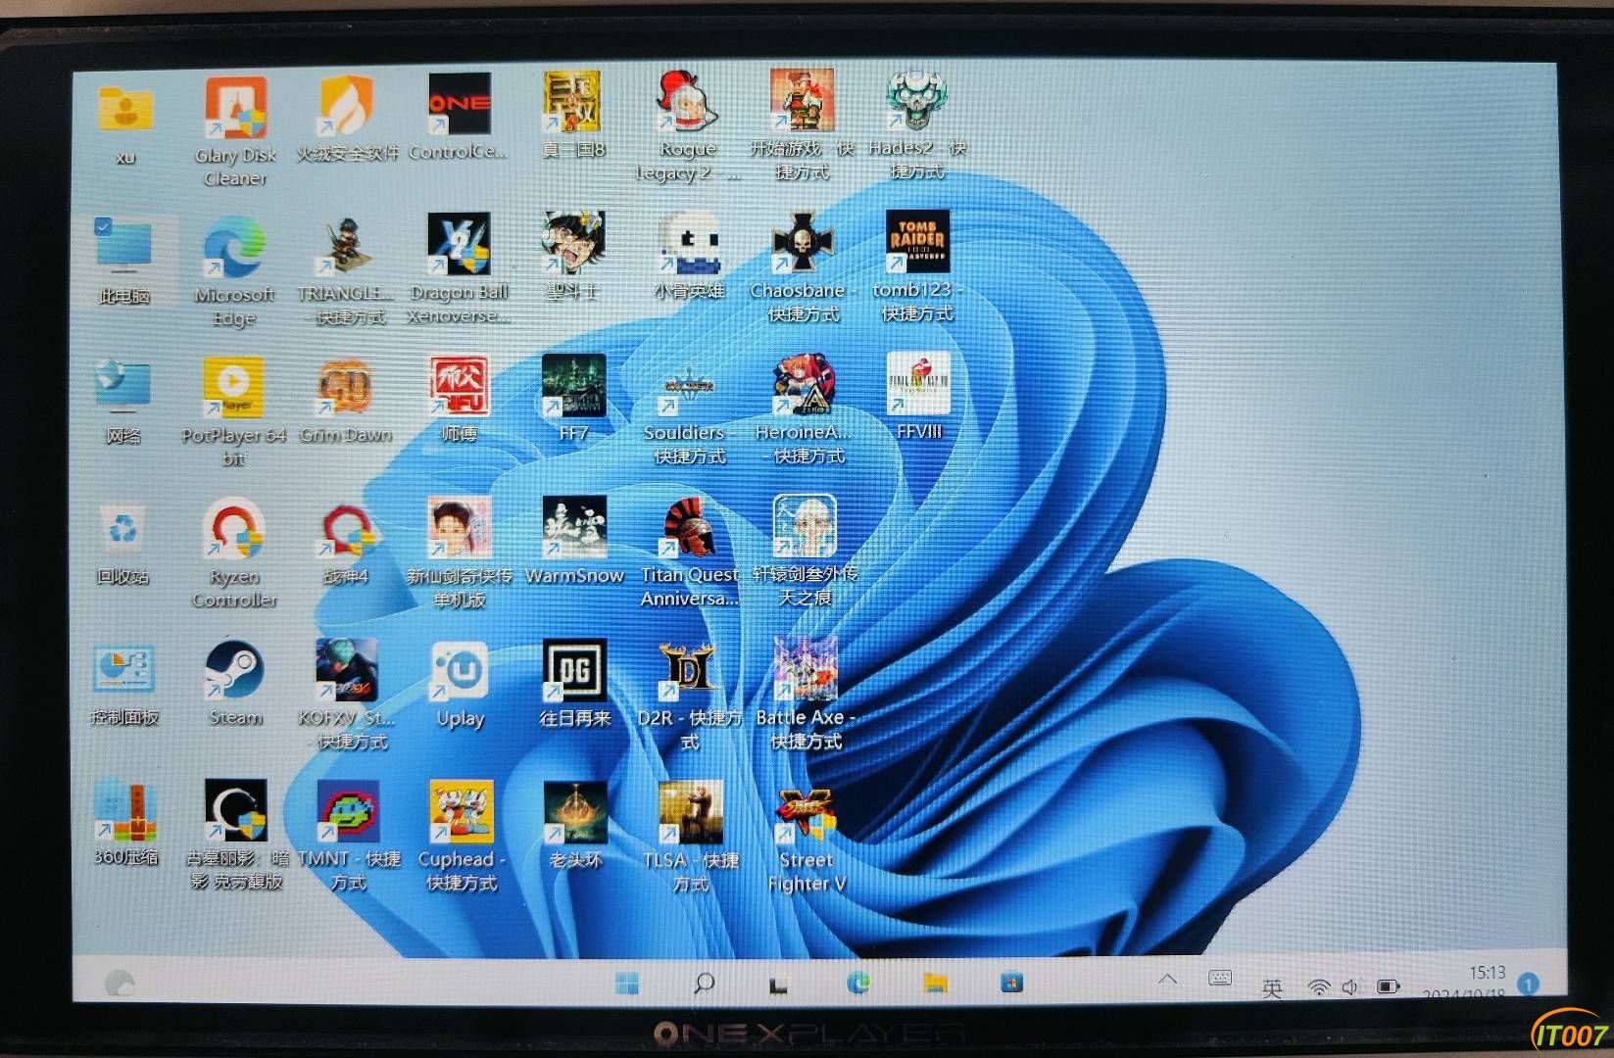The width and height of the screenshot is (1614, 1058).
Task: Launch Glary Disk Cleaner shortcut
Action: click(x=235, y=108)
